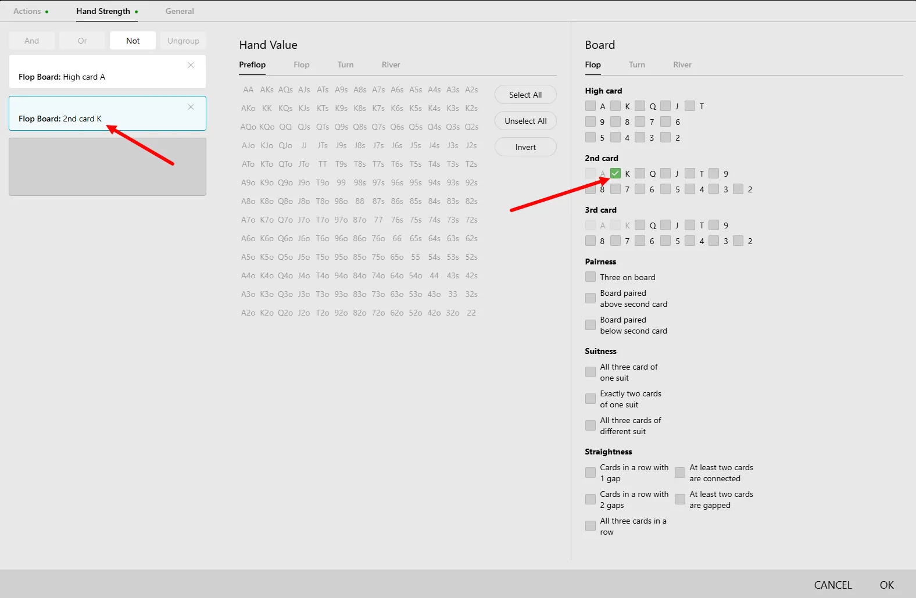Pick pocket pair QQ in hand matrix
Screen dimensions: 916x598
[285, 127]
